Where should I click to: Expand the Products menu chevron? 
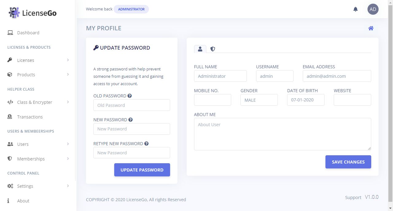[68, 74]
